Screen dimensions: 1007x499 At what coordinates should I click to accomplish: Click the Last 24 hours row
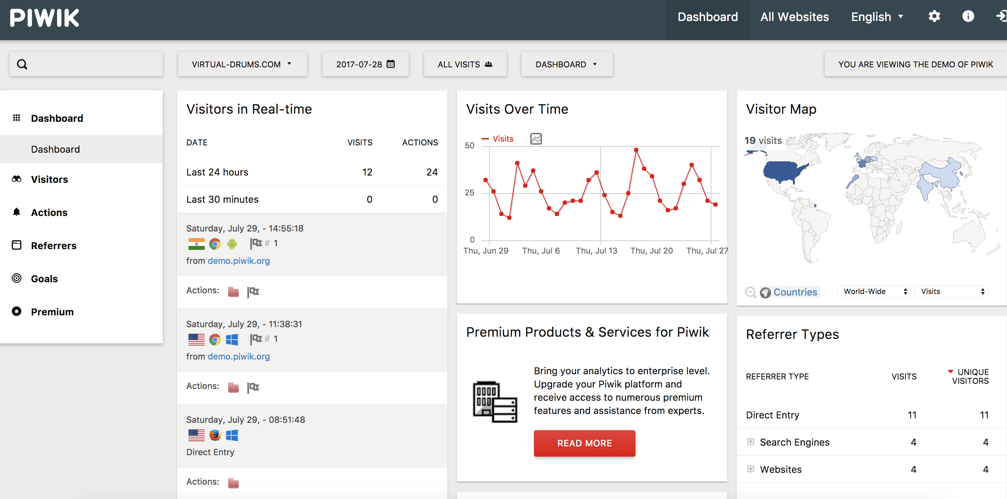311,172
